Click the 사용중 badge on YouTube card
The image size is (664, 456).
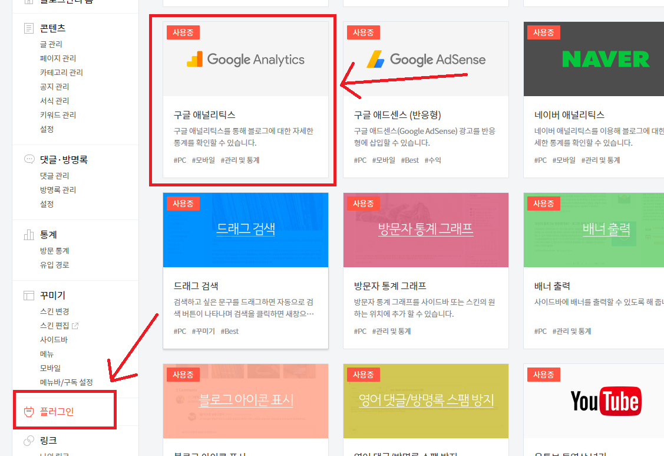[544, 375]
